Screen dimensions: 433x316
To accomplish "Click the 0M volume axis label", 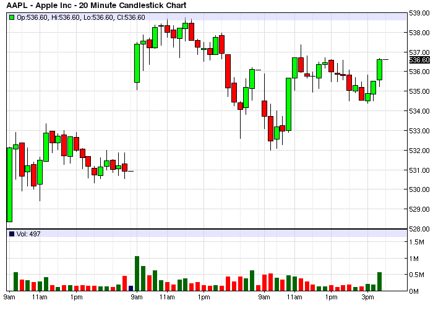I will click(414, 291).
